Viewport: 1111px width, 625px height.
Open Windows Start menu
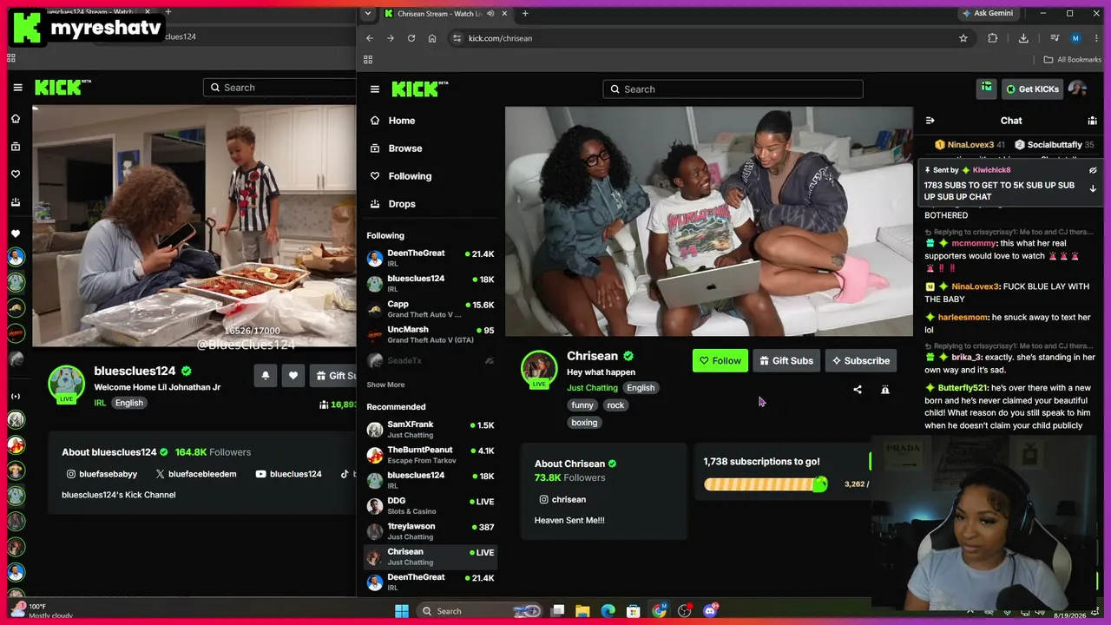coord(402,611)
